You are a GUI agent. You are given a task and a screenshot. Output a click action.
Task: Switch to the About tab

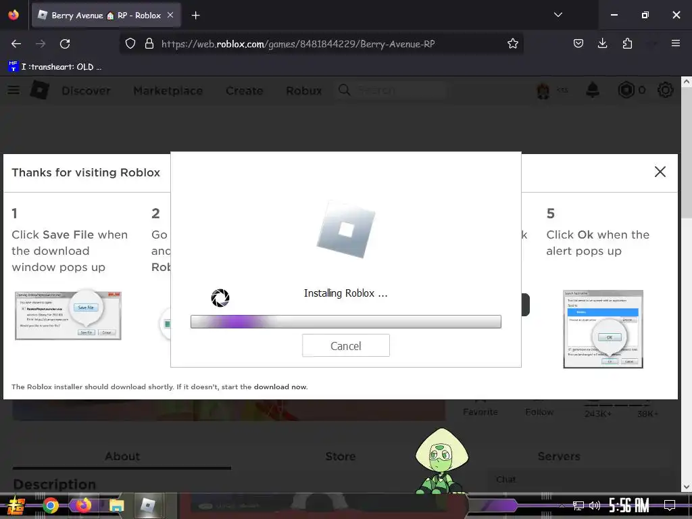(122, 456)
